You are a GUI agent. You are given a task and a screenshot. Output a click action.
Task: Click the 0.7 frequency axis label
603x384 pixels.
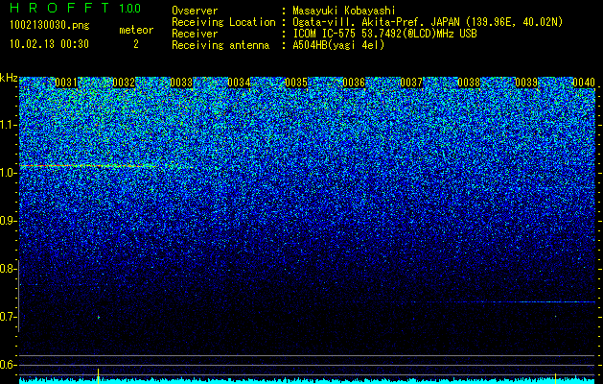point(9,317)
